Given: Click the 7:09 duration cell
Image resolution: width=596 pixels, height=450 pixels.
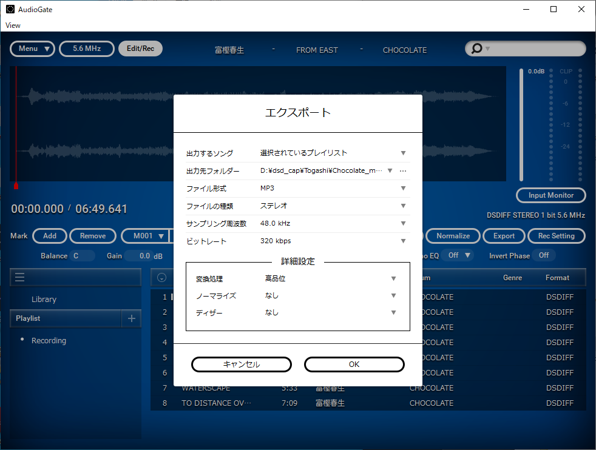Looking at the screenshot, I should click(290, 403).
